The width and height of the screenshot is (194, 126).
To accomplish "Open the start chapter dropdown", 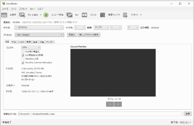I will (116, 28).
